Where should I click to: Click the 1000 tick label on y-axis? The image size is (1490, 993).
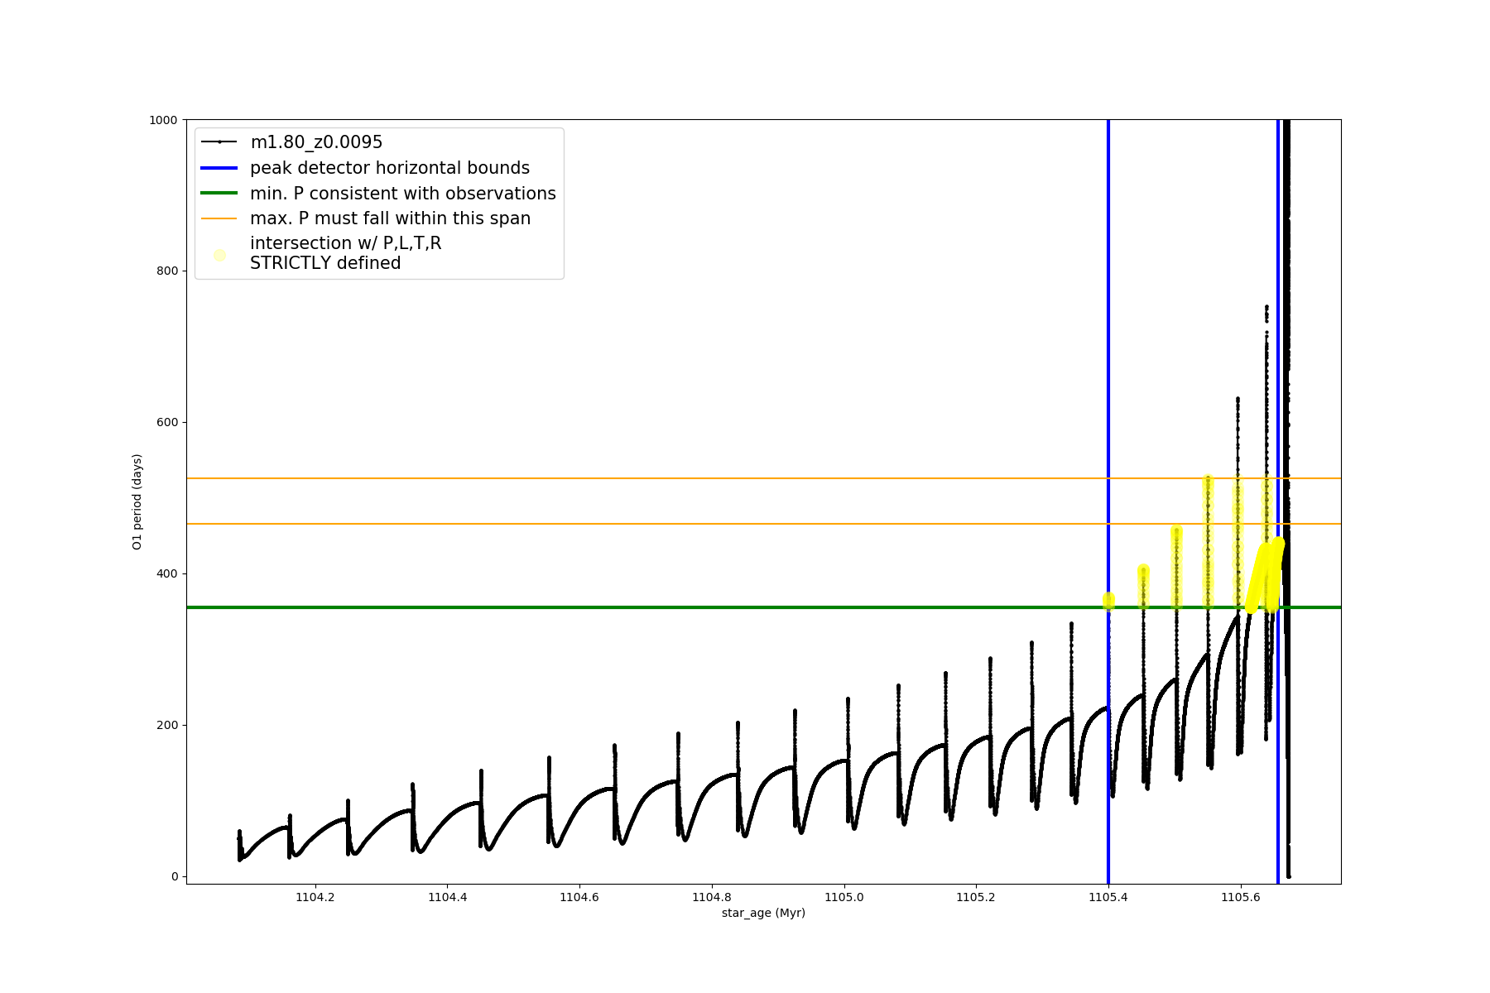163,120
